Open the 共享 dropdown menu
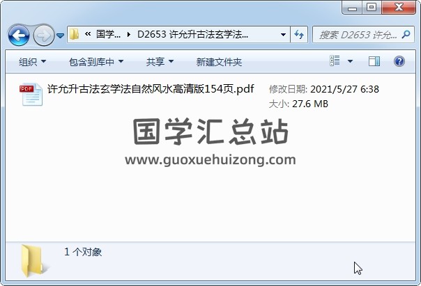Viewport: 421px width, 286px height. click(160, 62)
